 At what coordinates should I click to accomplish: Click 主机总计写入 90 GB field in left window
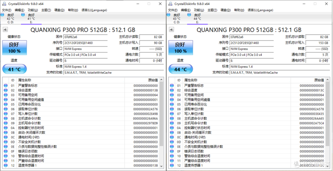(151, 43)
